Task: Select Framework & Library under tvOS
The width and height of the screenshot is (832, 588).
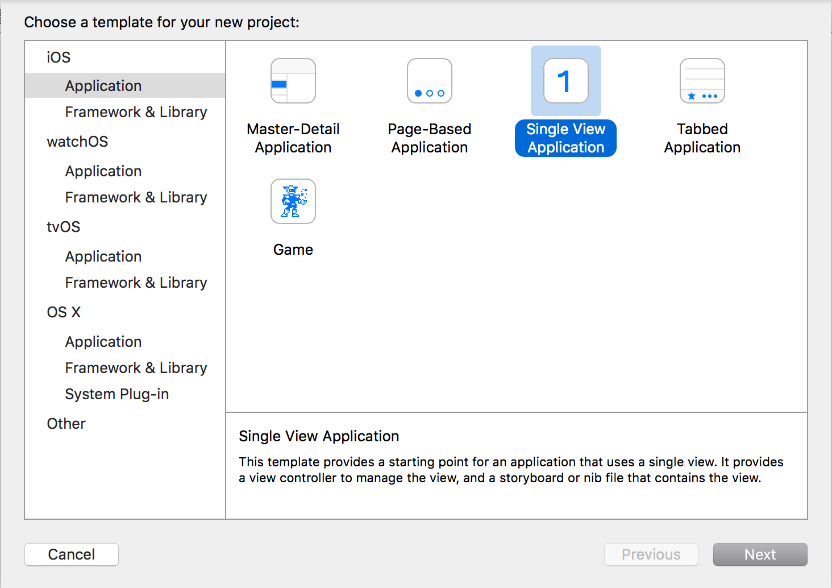Action: [x=136, y=283]
